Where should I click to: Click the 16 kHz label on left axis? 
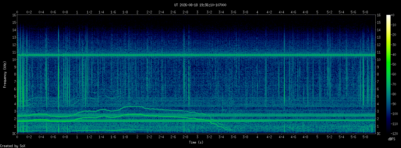click(14, 15)
